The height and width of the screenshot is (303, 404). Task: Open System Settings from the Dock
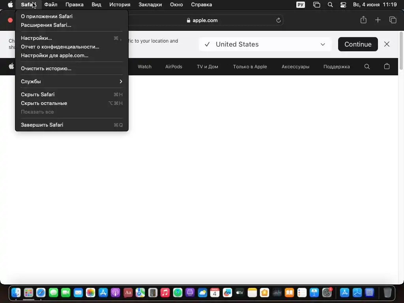327,292
